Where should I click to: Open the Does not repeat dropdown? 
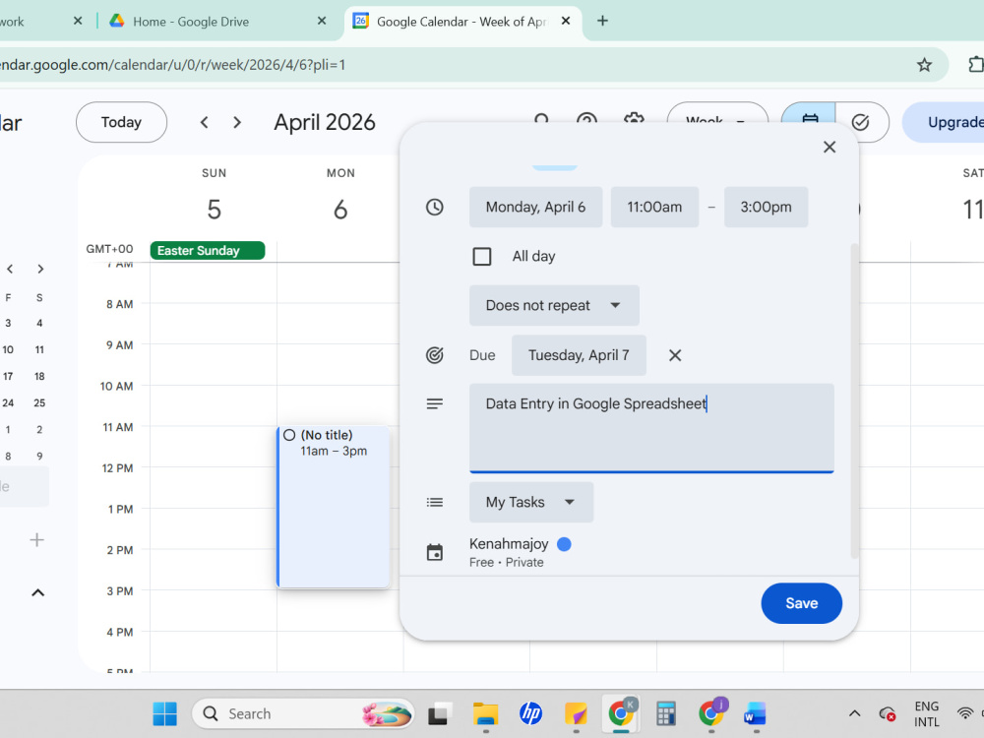point(554,306)
